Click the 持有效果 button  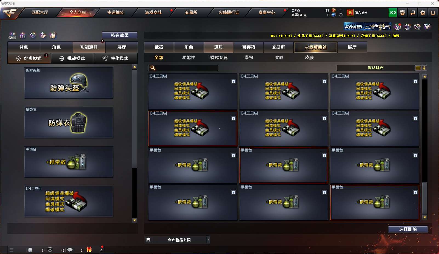tap(120, 35)
